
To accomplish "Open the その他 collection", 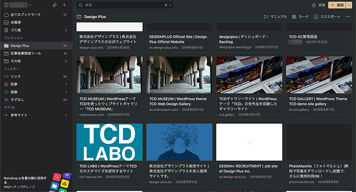I will coord(37,61).
